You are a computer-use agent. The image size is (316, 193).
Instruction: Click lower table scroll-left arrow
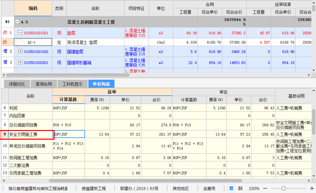click(x=3, y=181)
